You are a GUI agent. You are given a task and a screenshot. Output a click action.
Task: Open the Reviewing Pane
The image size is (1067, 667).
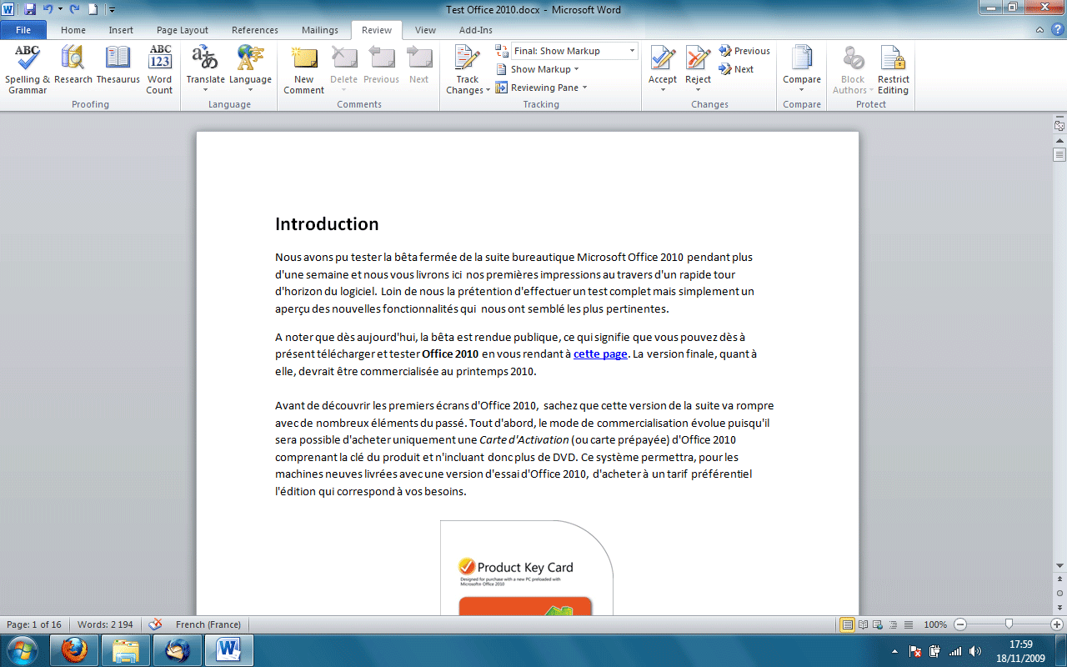(x=538, y=88)
